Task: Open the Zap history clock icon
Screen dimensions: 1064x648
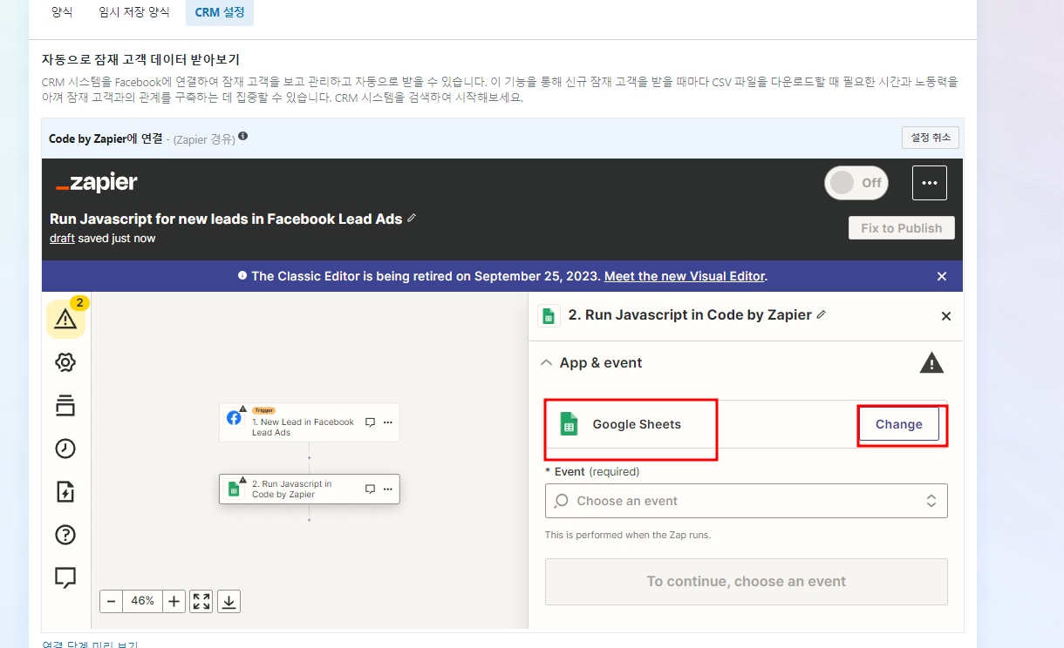Action: pos(65,449)
